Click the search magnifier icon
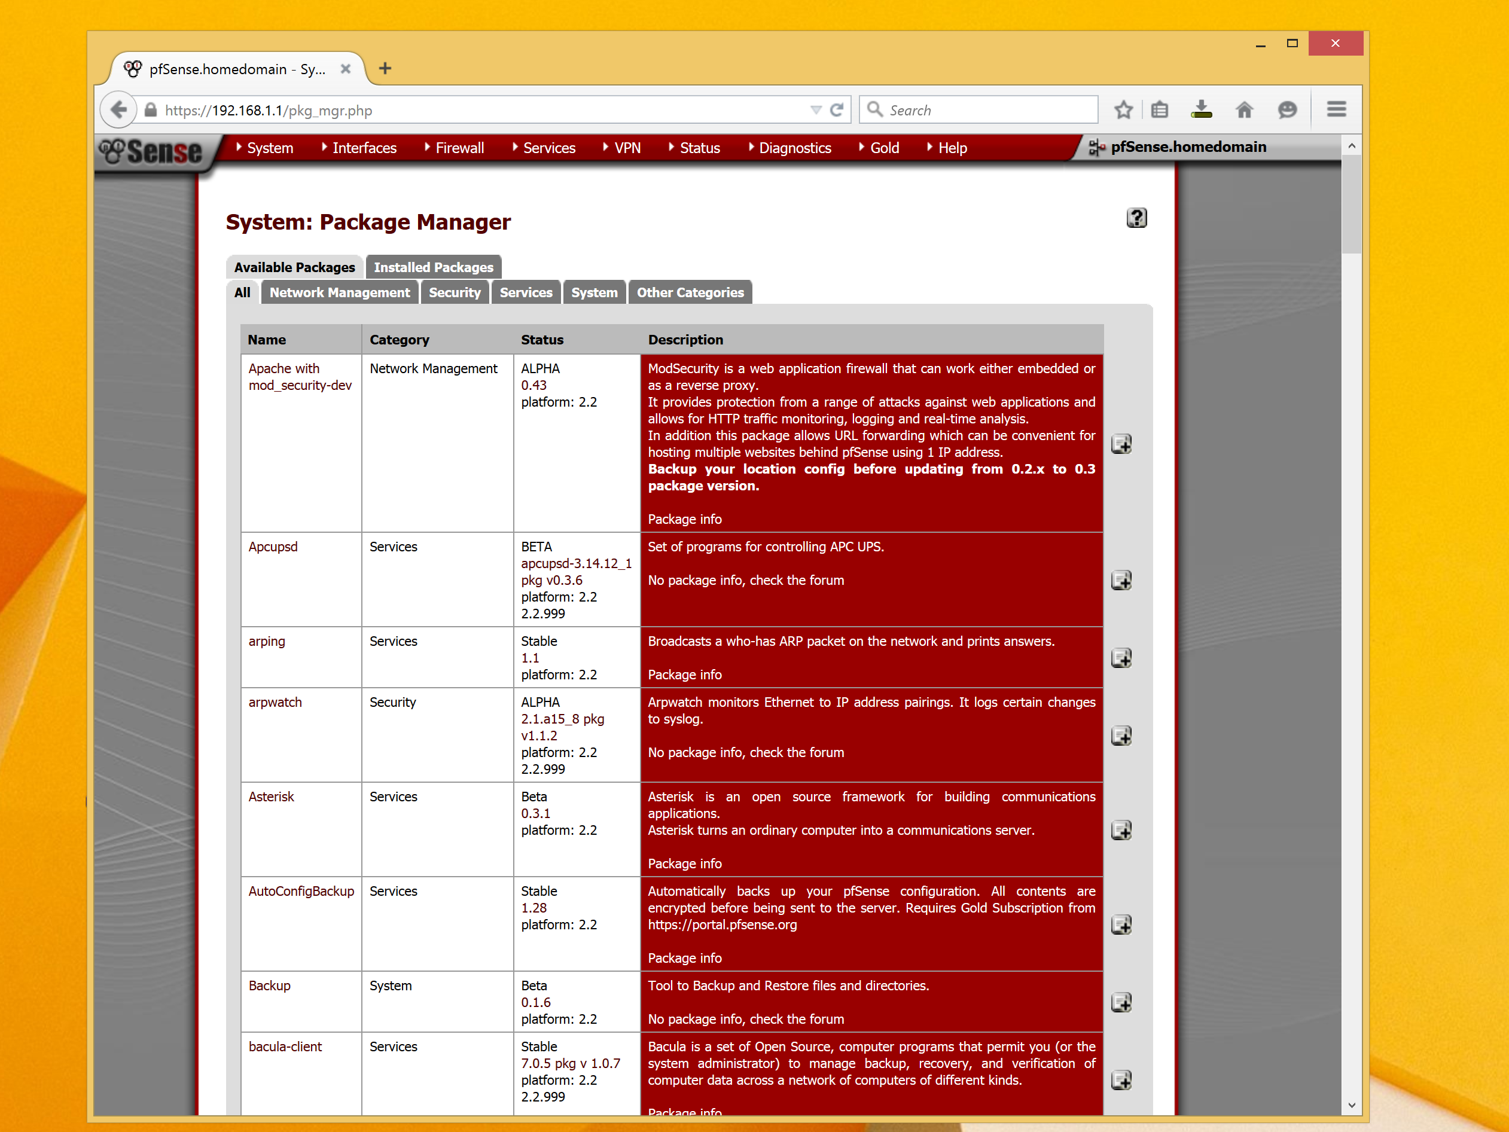The image size is (1509, 1132). click(x=874, y=109)
